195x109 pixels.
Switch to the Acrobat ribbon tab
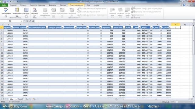click(96, 5)
